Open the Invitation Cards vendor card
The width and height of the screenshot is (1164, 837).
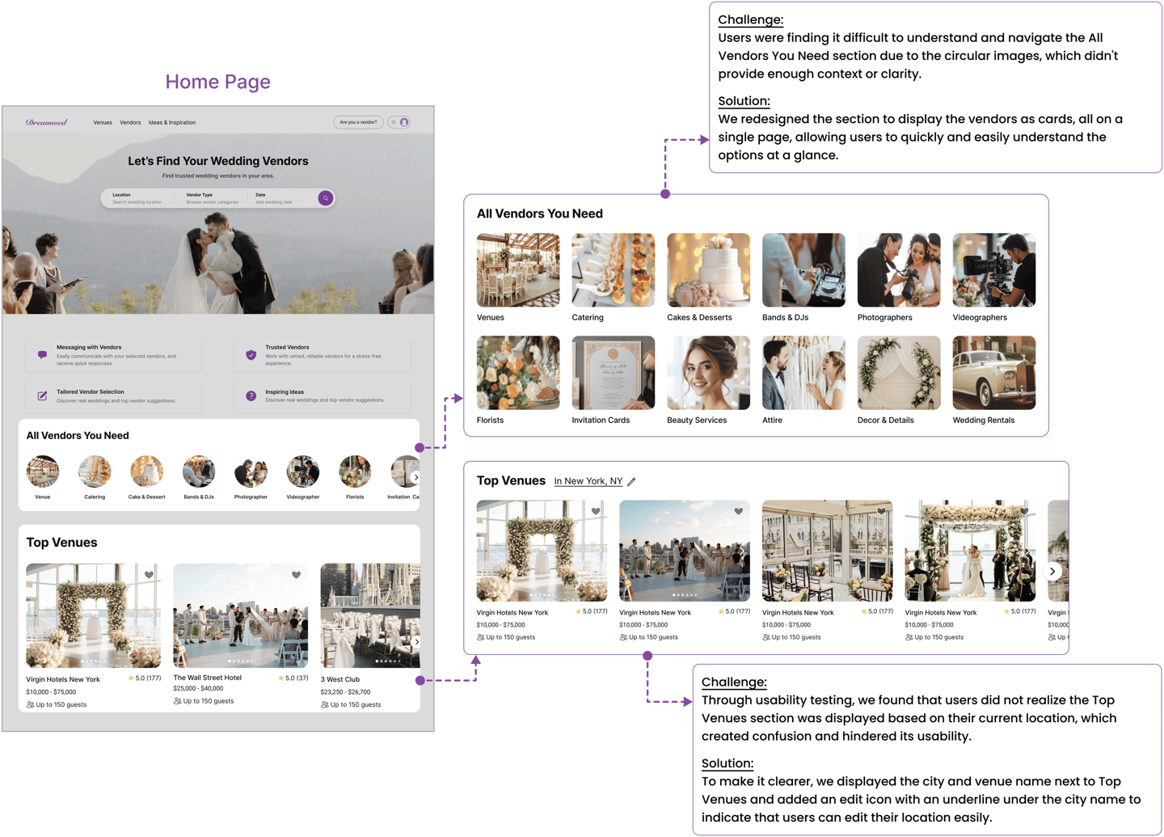614,380
